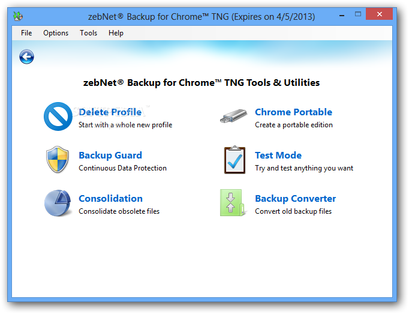Viewport: 409px width, 314px height.
Task: Click 'Convert old backup files' description
Action: tap(293, 211)
